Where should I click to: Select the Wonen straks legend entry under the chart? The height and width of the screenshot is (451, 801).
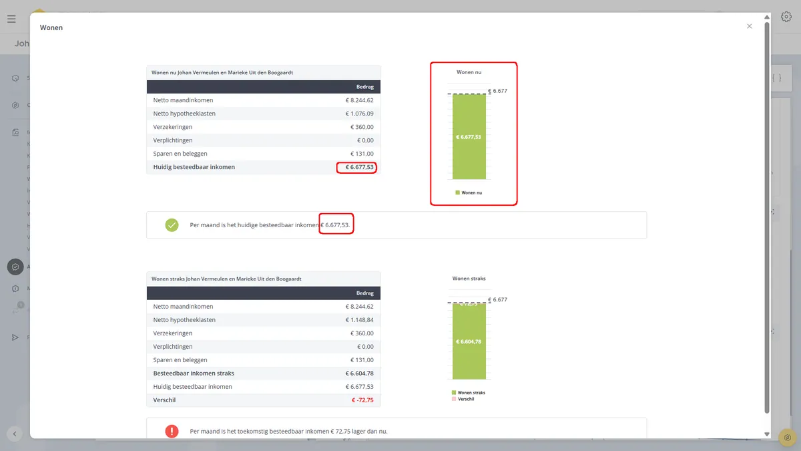[x=469, y=393]
